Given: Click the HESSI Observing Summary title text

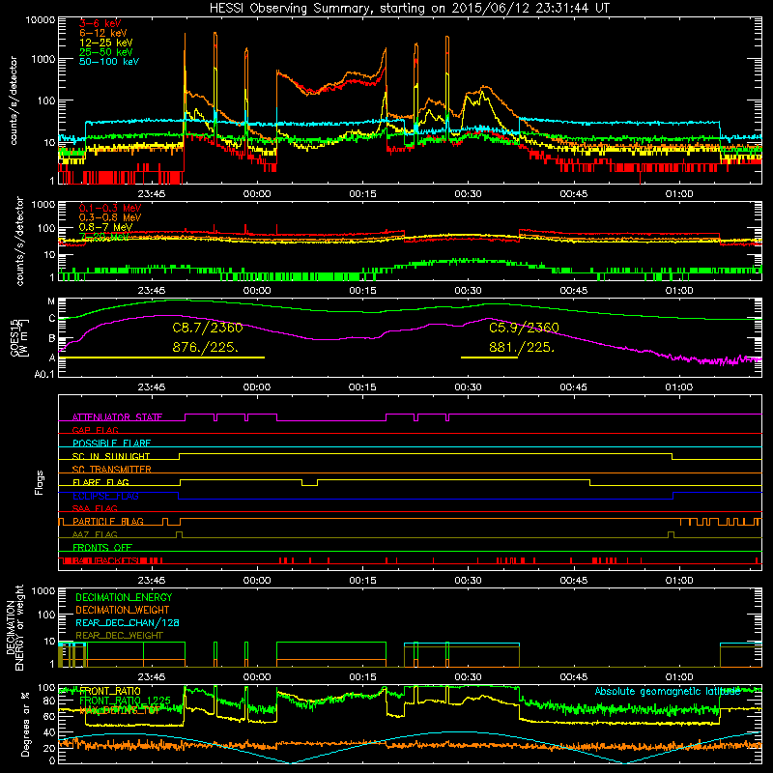Looking at the screenshot, I should click(409, 9).
